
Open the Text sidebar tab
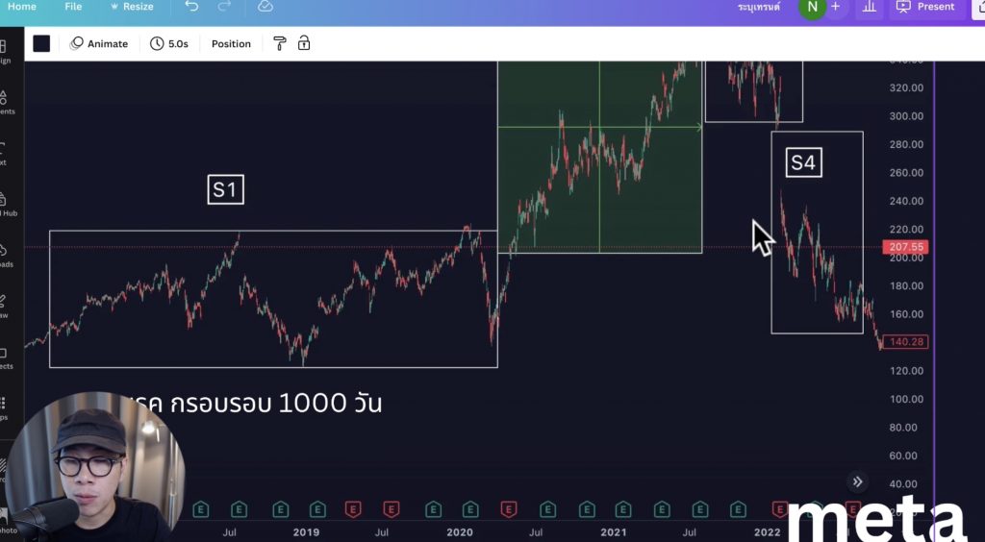3,154
